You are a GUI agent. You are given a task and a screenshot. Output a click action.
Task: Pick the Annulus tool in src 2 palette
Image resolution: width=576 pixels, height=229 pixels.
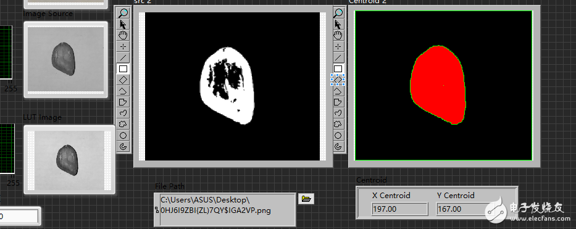click(x=123, y=147)
